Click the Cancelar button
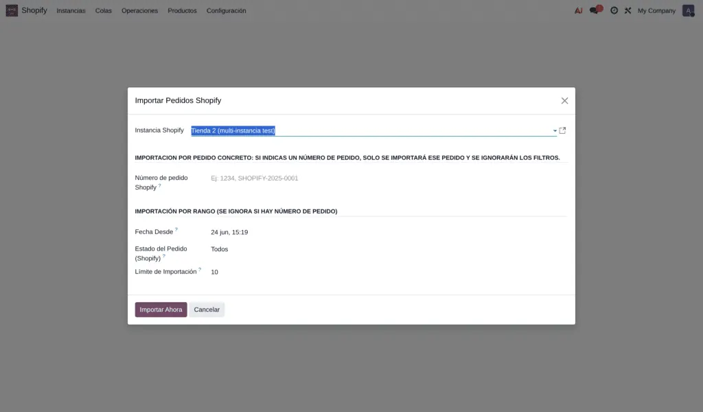The height and width of the screenshot is (412, 703). click(x=207, y=310)
